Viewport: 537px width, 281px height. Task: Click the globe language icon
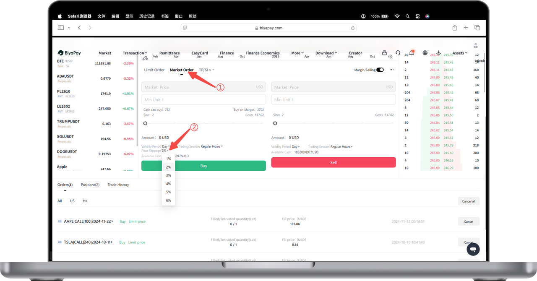point(425,53)
